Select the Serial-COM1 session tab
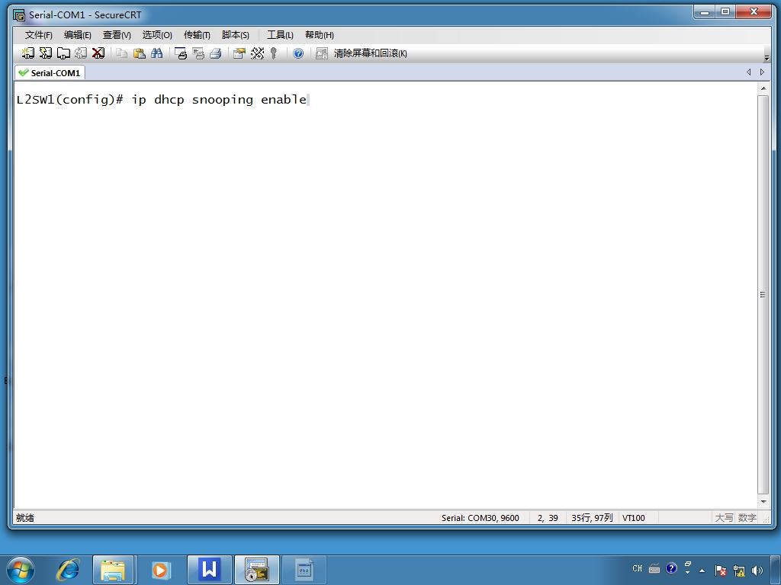The image size is (781, 585). coord(50,72)
